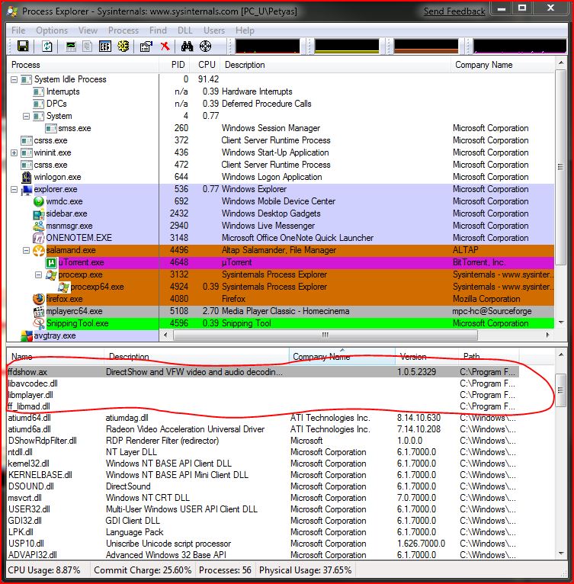
Task: Click the firefox.exe icon
Action: pos(39,299)
